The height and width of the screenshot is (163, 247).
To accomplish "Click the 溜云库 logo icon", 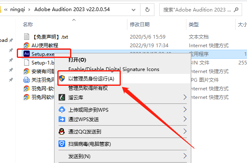I will (62, 97).
